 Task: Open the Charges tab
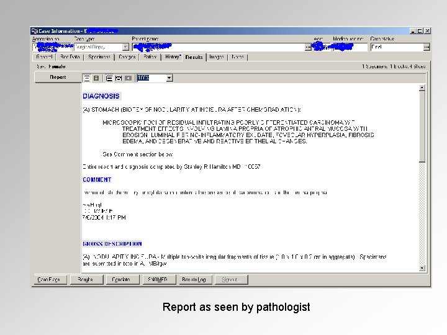[127, 57]
